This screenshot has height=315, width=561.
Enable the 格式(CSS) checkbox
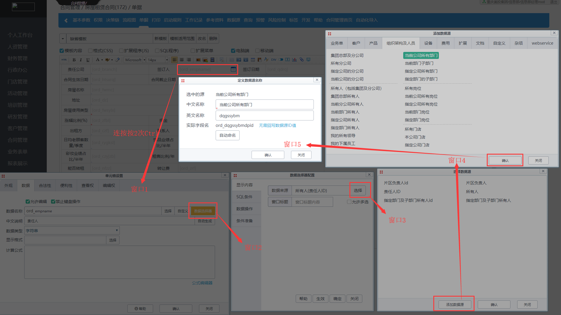91,51
